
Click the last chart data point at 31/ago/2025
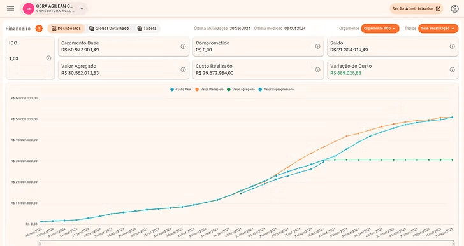(452, 118)
